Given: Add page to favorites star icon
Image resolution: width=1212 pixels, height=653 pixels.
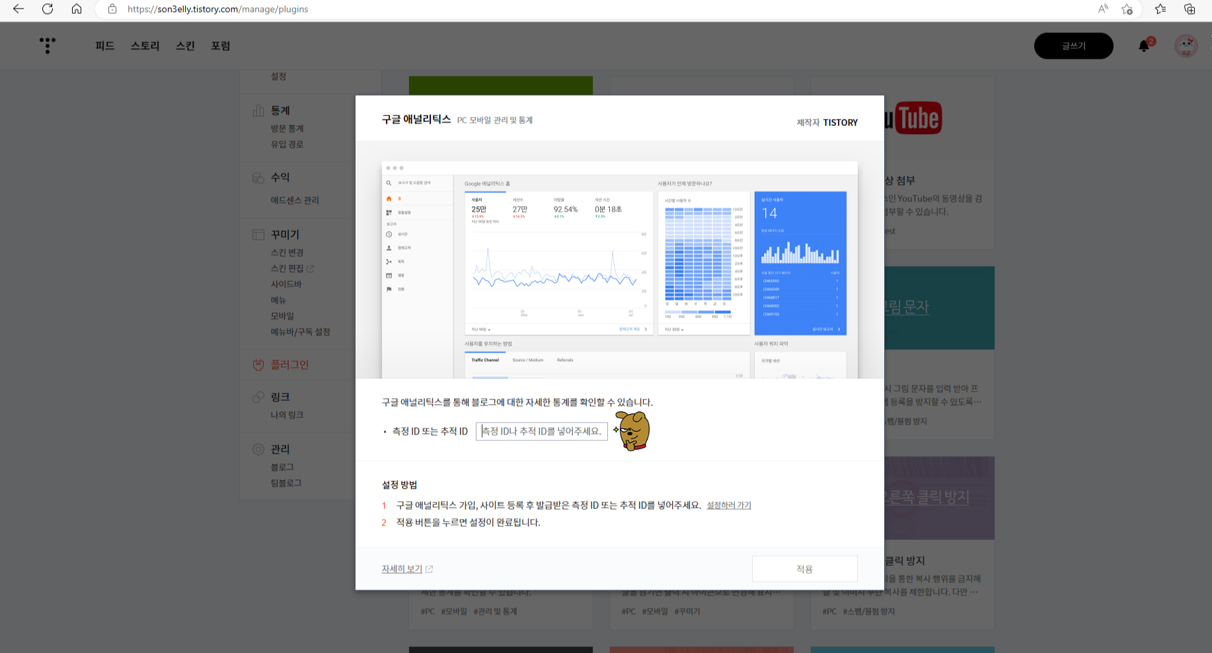Looking at the screenshot, I should (x=1127, y=9).
